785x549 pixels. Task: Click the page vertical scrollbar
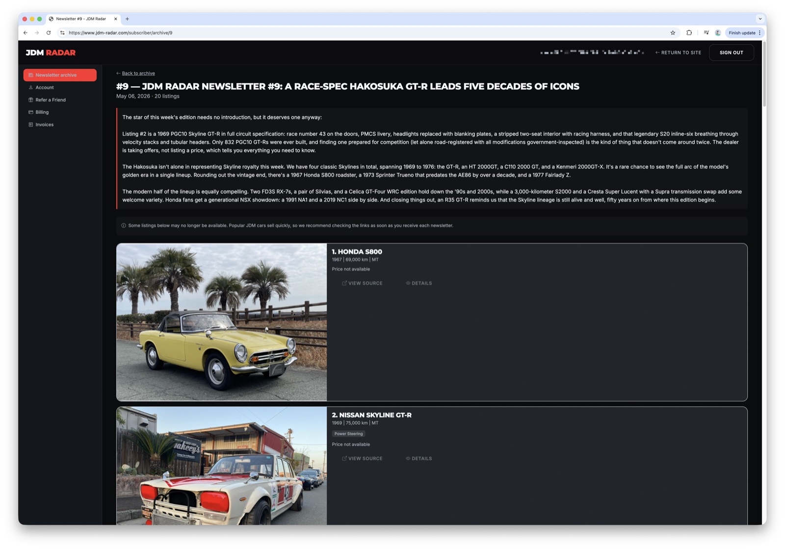coord(764,74)
